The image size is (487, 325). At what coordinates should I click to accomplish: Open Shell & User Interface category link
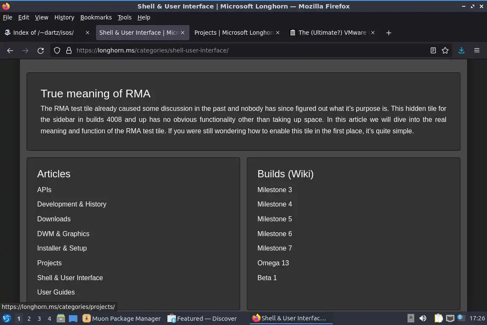coord(70,278)
